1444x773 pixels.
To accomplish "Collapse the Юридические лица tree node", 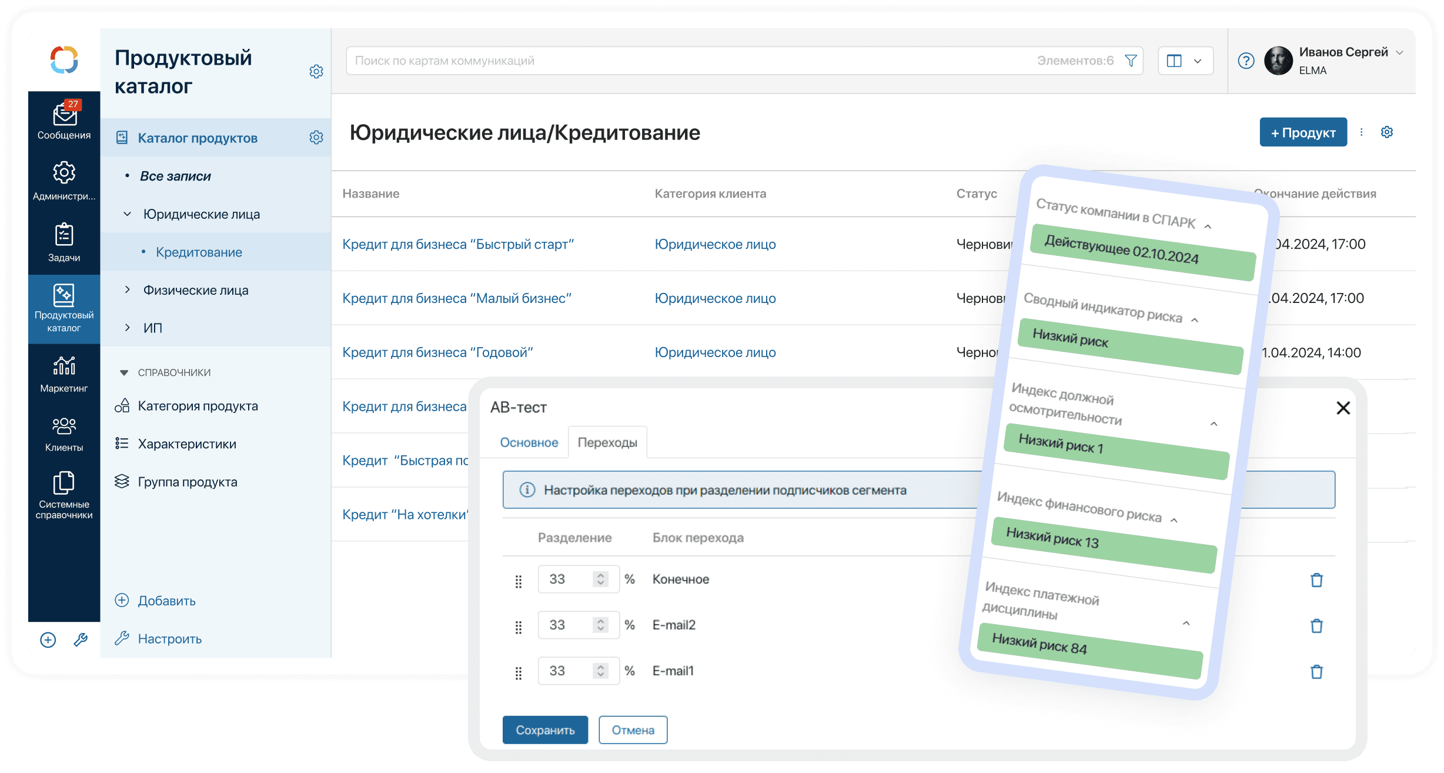I will 128,214.
